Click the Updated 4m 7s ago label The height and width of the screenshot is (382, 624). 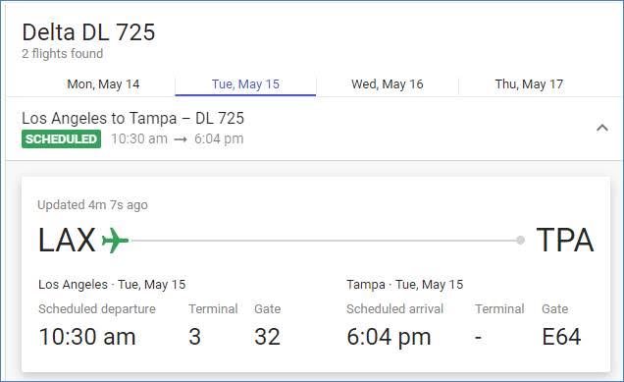point(93,204)
